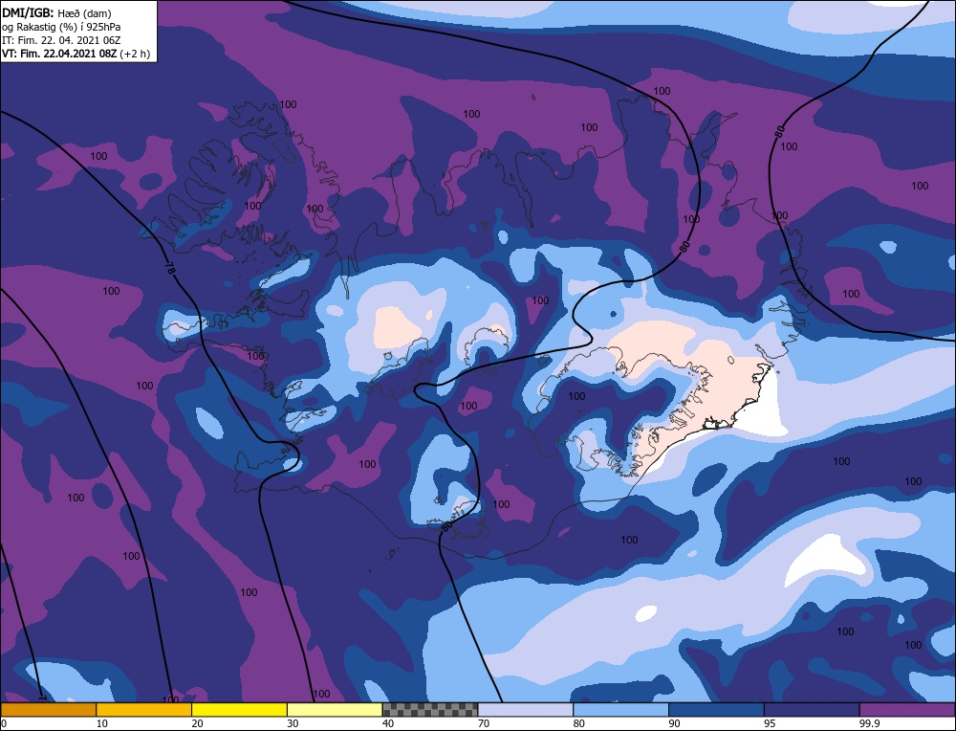
Task: Click the orange 10-20 legend swatch
Action: click(x=144, y=710)
